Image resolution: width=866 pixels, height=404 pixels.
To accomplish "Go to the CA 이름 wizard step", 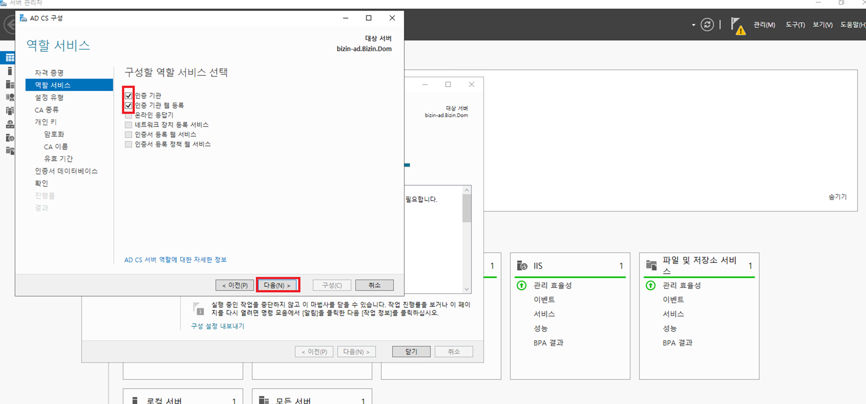I will 56,146.
